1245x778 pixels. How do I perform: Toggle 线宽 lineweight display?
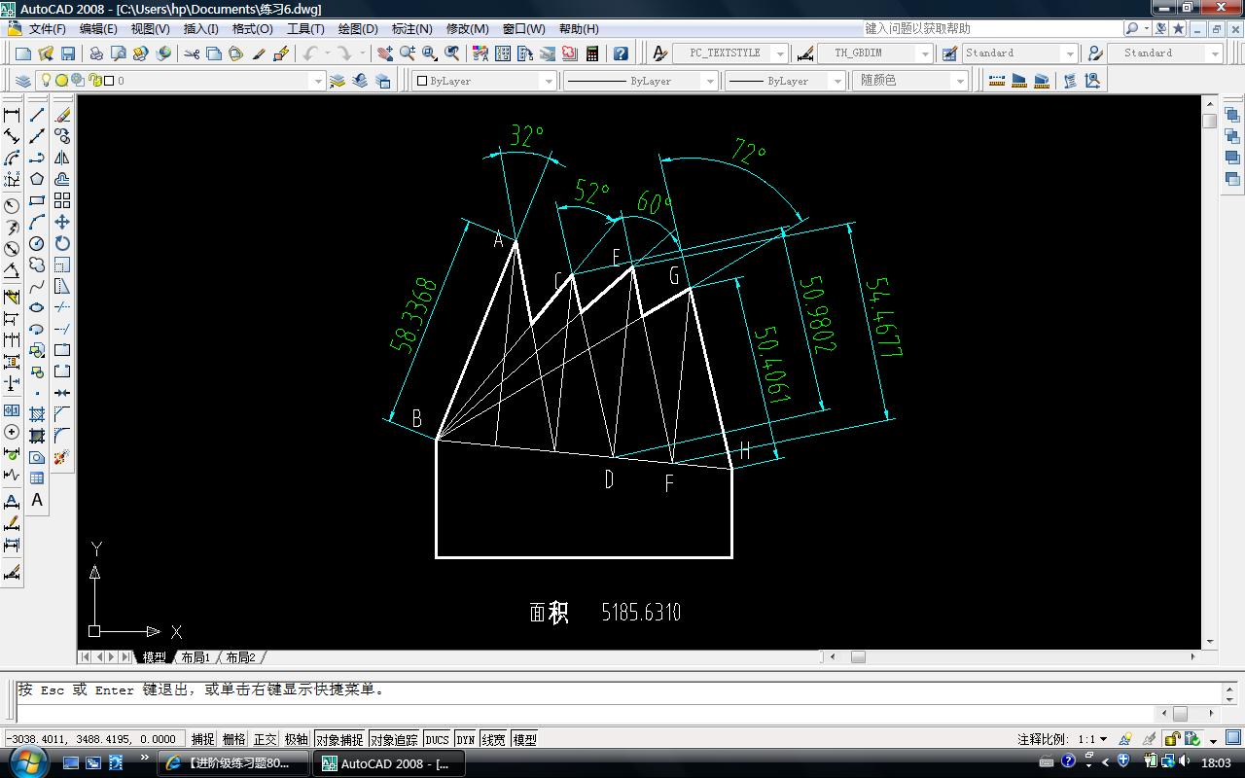coord(493,739)
